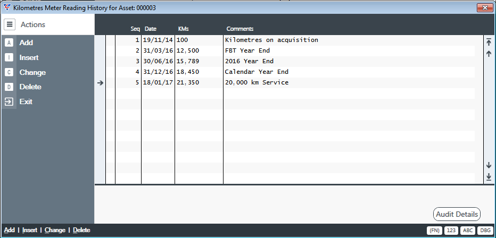Click Change link in bottom bar
This screenshot has width=496, height=238.
55,230
